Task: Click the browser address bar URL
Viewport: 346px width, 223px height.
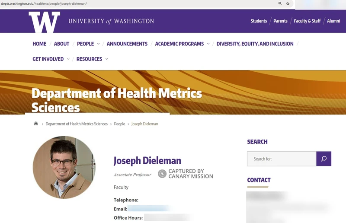Action: [x=44, y=3]
